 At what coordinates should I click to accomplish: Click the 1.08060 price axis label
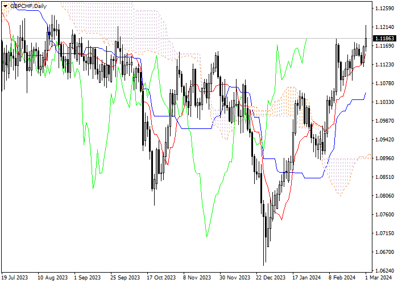(x=384, y=196)
